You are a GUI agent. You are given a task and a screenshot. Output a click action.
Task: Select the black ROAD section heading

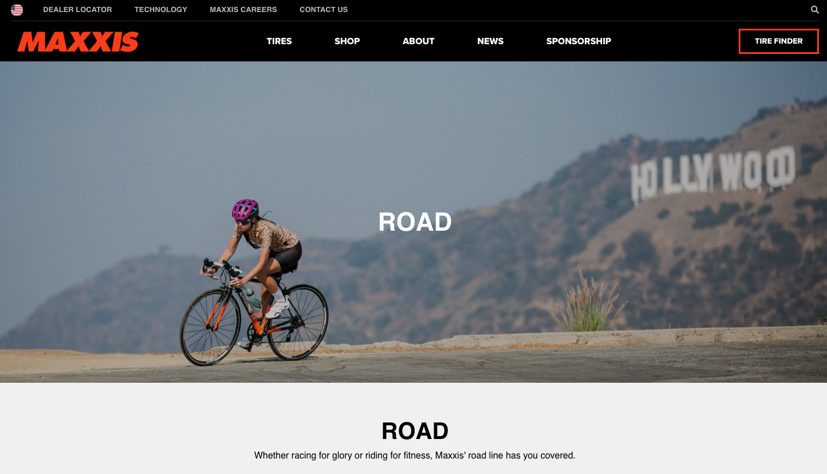coord(415,431)
